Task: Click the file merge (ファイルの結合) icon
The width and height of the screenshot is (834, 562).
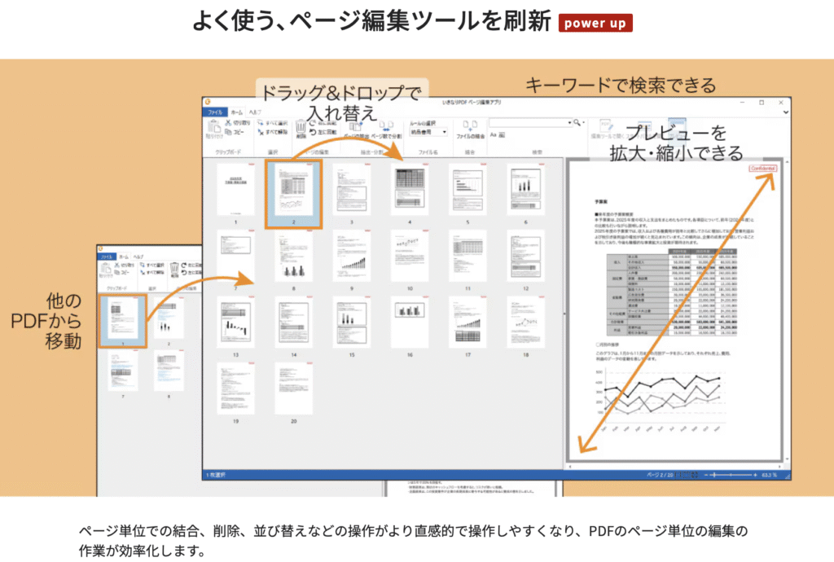Action: (470, 126)
